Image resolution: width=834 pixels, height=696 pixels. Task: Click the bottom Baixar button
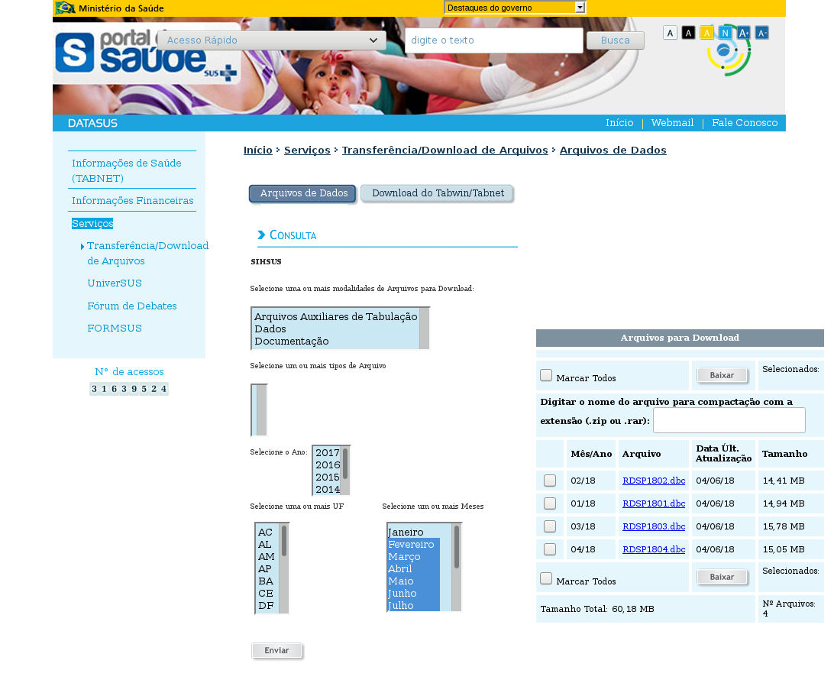[x=722, y=577]
